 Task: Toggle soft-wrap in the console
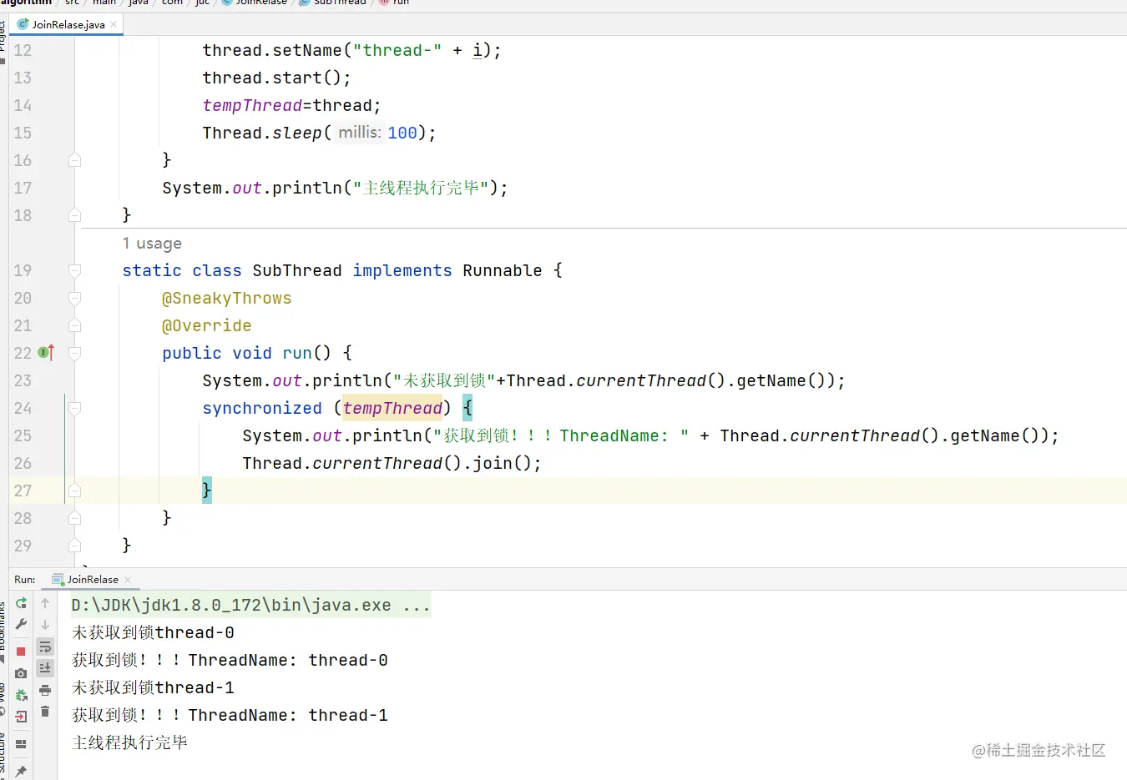click(x=45, y=647)
